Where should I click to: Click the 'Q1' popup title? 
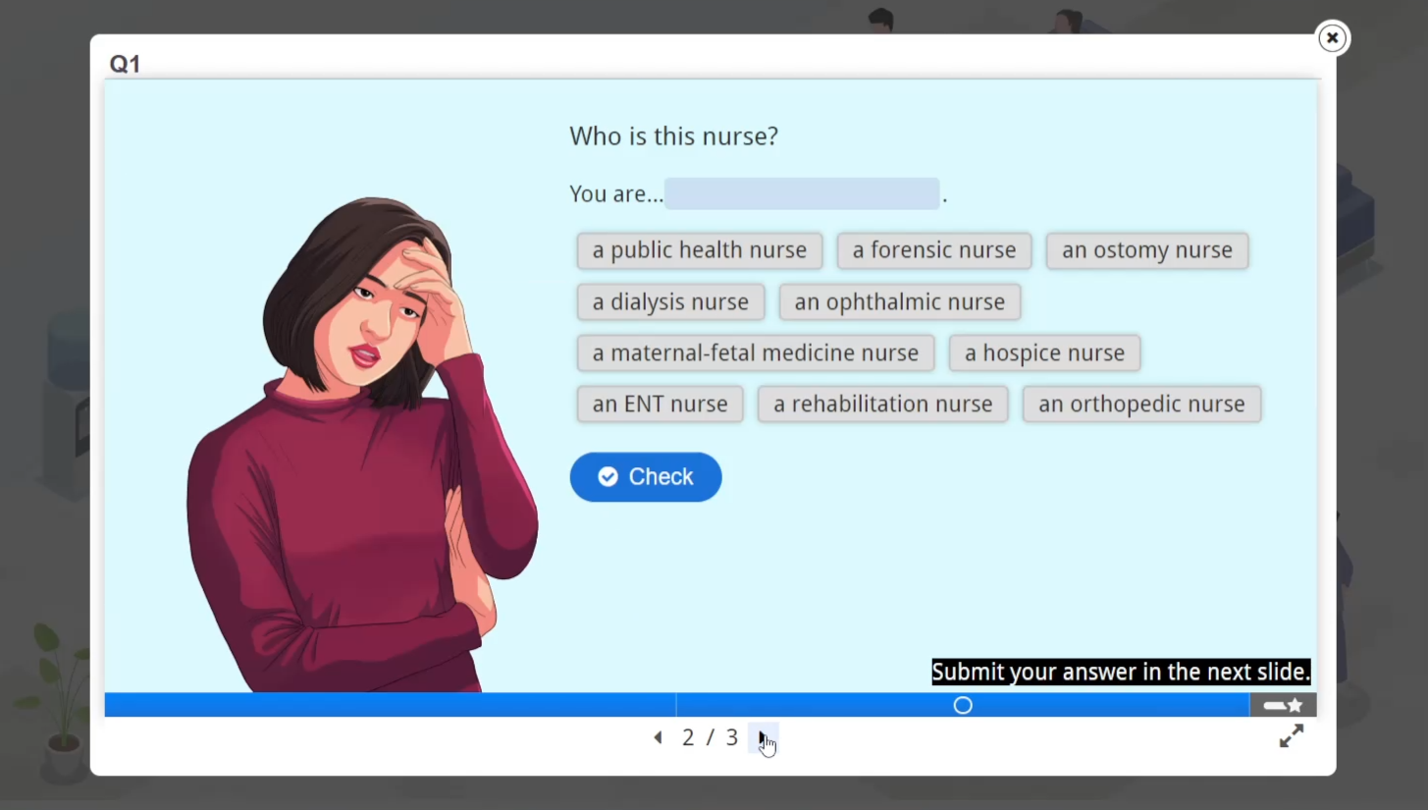[125, 65]
